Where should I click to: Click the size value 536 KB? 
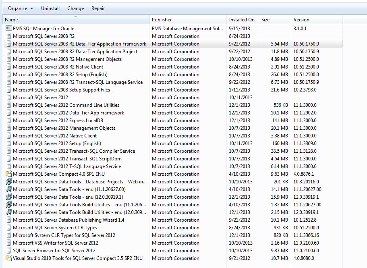click(x=281, y=105)
